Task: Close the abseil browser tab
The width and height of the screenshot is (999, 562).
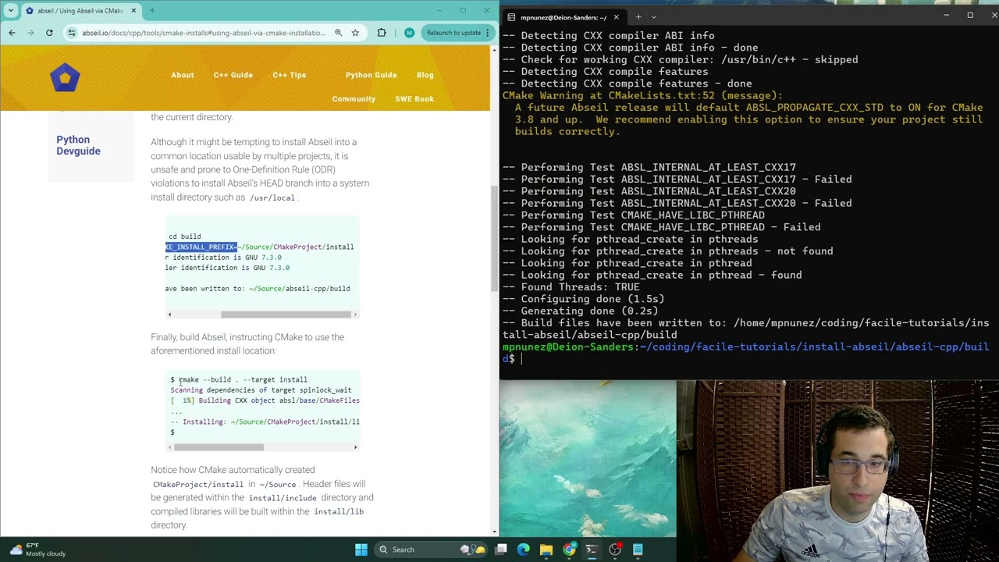Action: (133, 11)
